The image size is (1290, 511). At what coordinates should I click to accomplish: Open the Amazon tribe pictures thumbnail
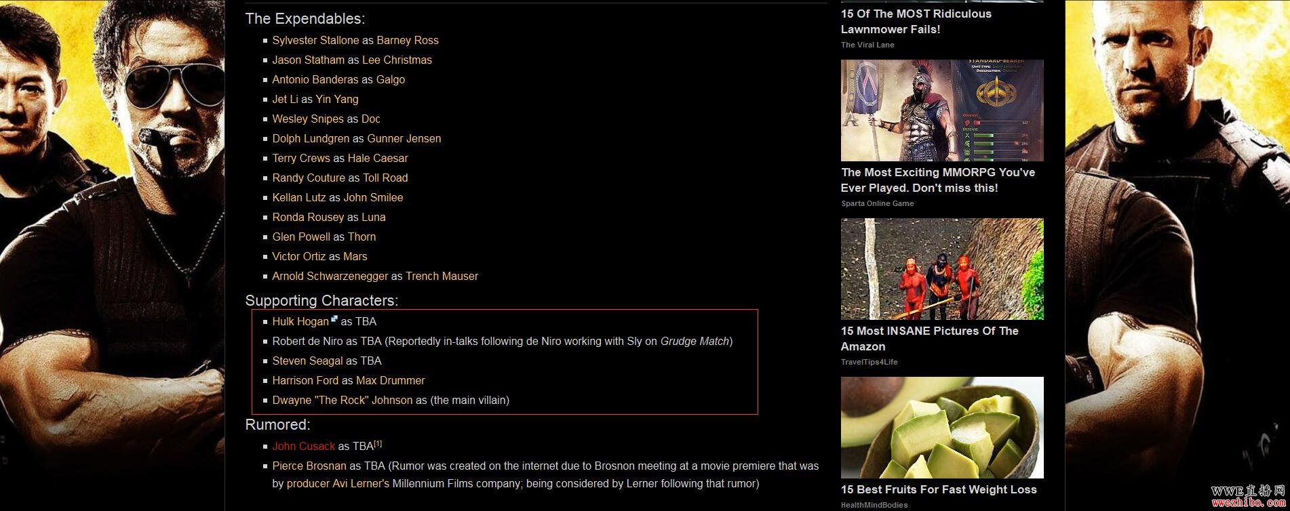(x=942, y=269)
